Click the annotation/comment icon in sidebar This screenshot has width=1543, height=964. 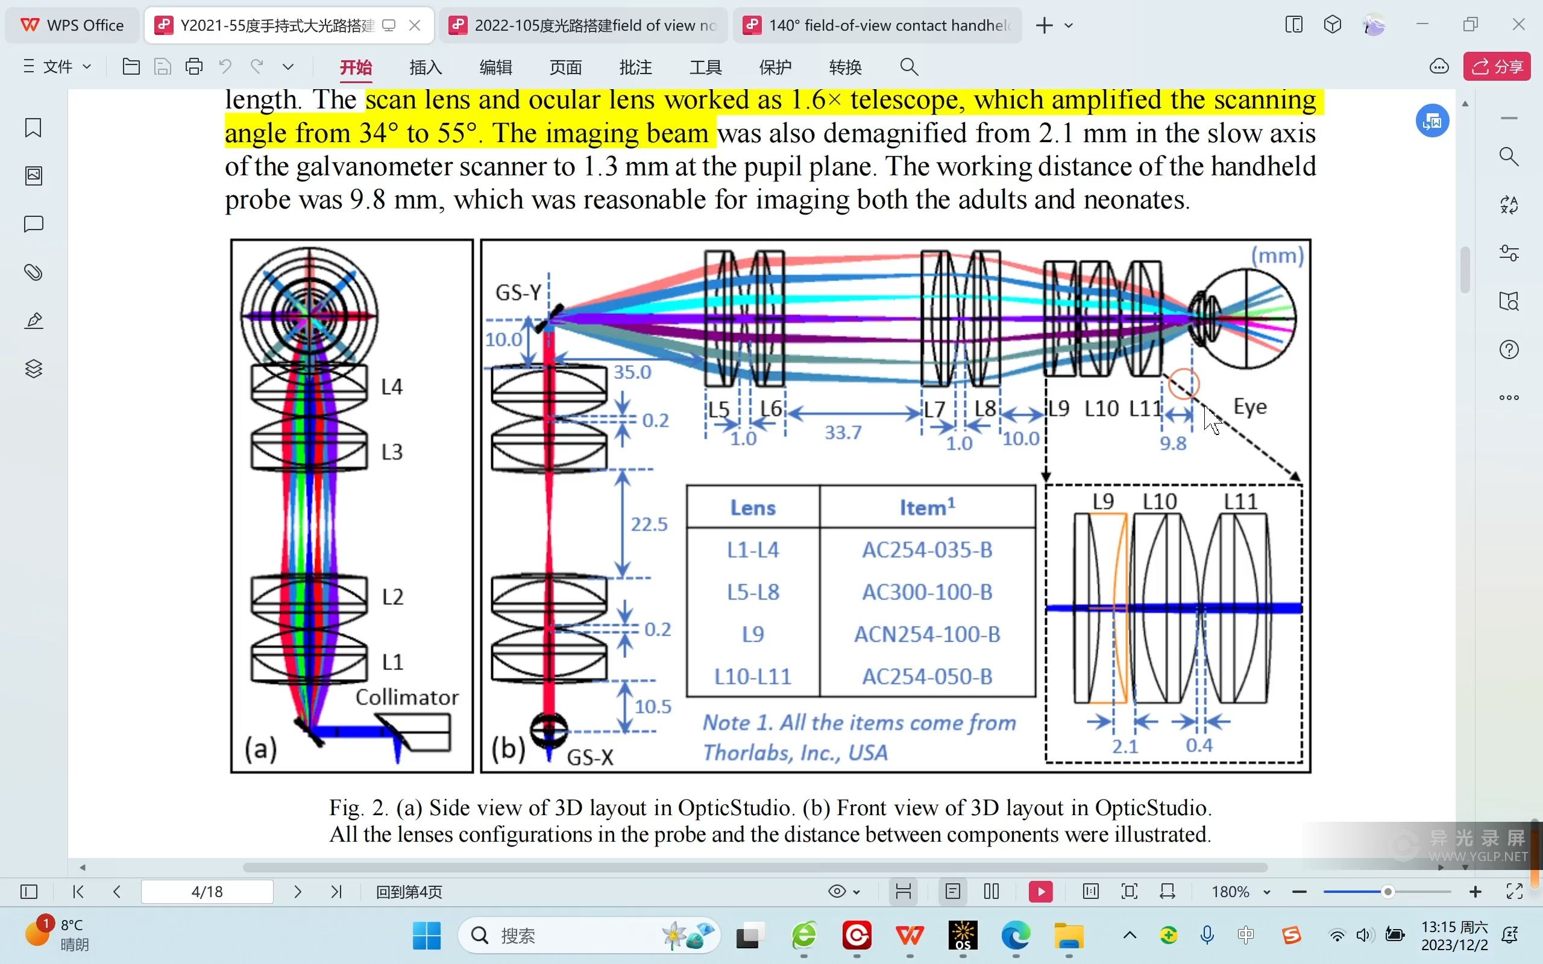pos(31,224)
